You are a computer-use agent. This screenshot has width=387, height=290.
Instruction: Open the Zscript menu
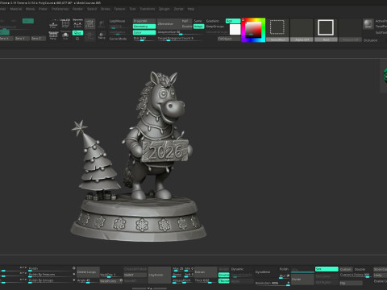click(178, 9)
